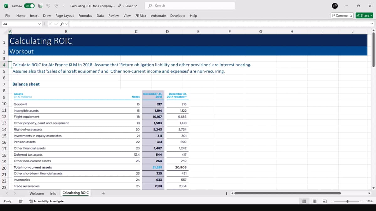Switch to the Welcome sheet tab

(37, 193)
